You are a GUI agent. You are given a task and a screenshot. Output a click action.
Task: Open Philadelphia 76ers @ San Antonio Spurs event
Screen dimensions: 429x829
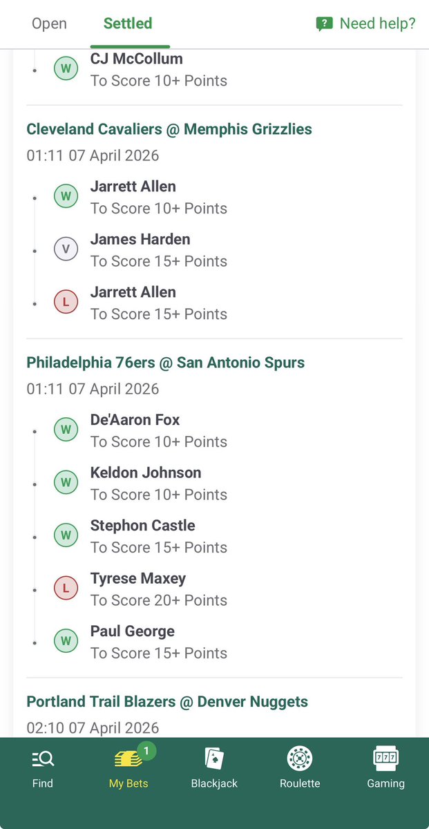pos(166,363)
